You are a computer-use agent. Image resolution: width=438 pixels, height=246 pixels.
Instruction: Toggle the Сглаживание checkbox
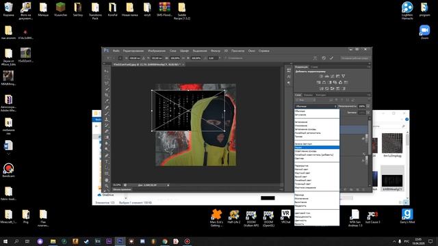225,58
